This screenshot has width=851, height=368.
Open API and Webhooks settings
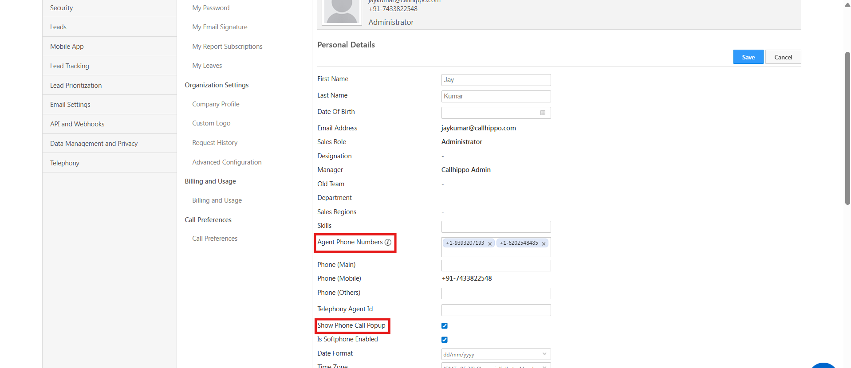(110, 124)
